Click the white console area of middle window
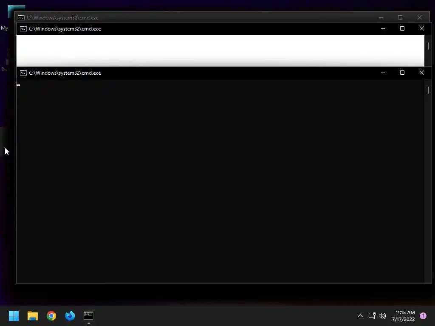The width and height of the screenshot is (435, 326). pos(220,51)
